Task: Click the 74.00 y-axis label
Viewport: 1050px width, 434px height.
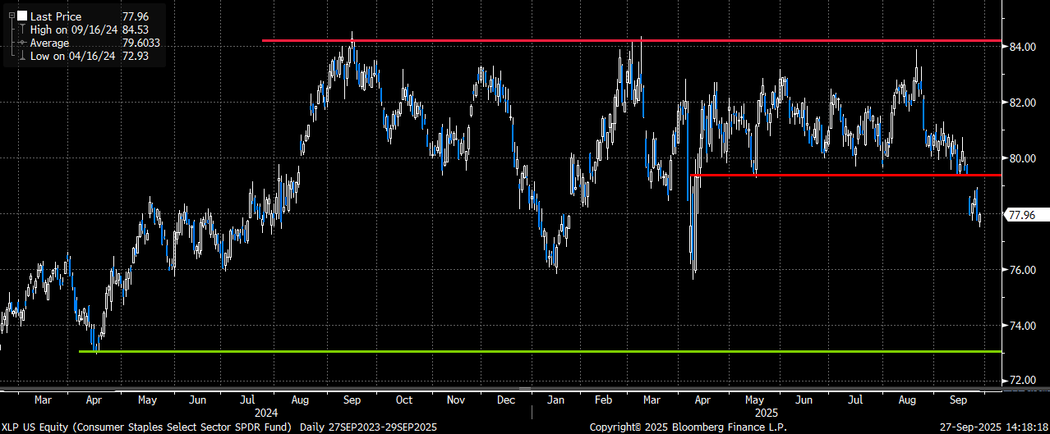Action: point(1022,326)
